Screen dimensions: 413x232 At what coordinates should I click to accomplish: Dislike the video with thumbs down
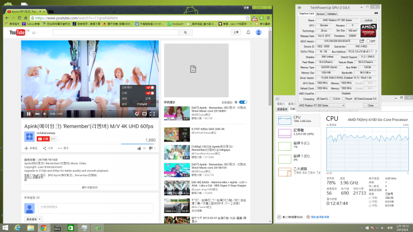(x=151, y=148)
